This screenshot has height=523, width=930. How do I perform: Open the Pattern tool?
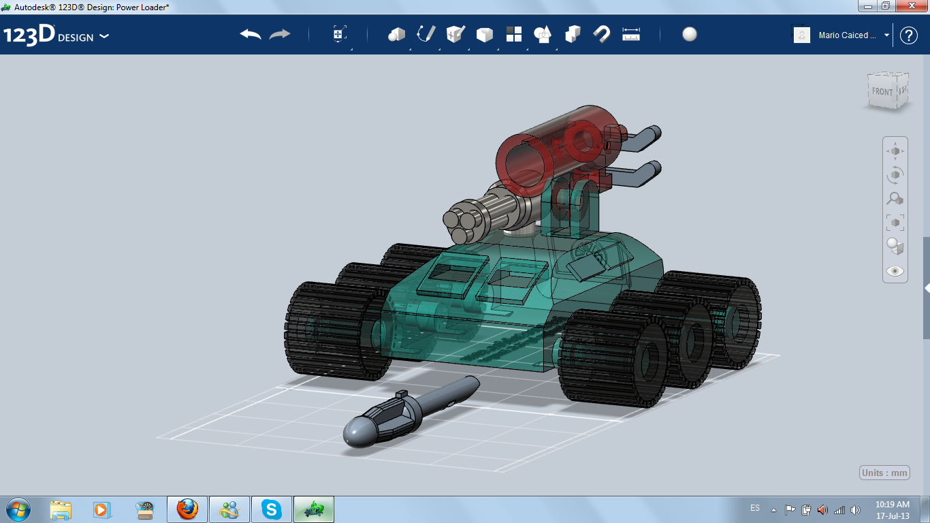pos(513,34)
